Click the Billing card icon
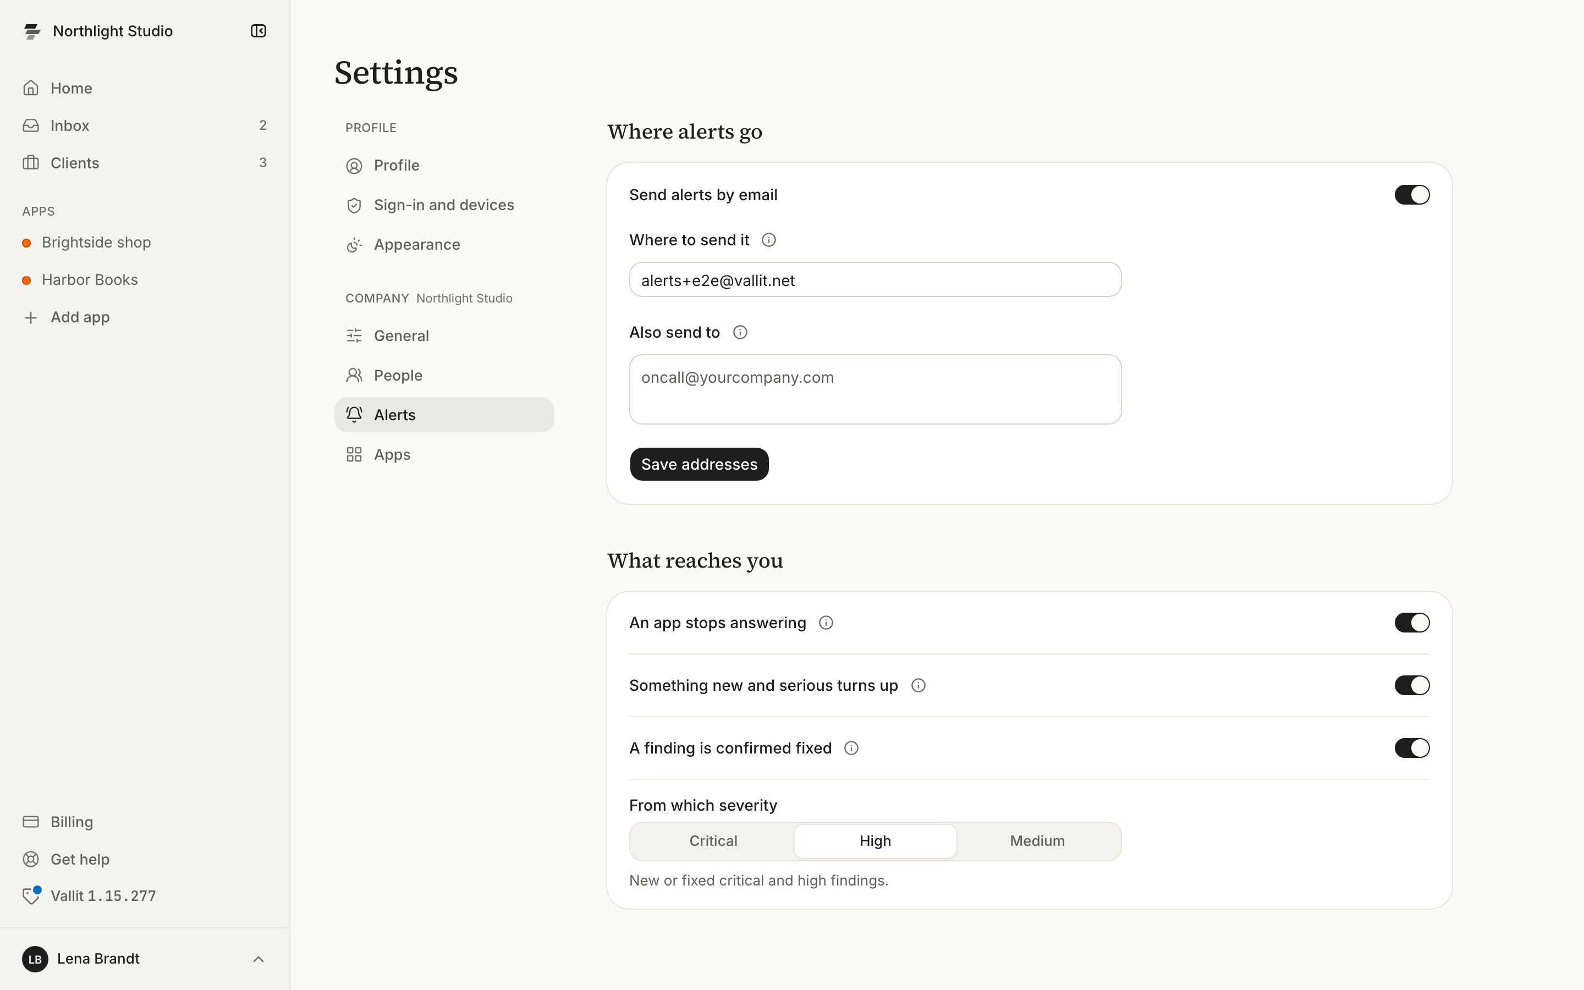Image resolution: width=1584 pixels, height=990 pixels. click(31, 822)
